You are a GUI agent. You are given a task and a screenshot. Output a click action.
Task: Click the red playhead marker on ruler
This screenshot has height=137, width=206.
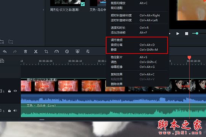pyautogui.click(x=189, y=57)
